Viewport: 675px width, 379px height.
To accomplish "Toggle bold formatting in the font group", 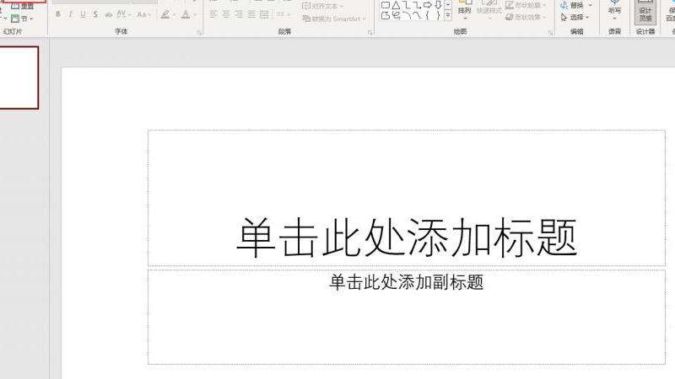I will coord(59,14).
